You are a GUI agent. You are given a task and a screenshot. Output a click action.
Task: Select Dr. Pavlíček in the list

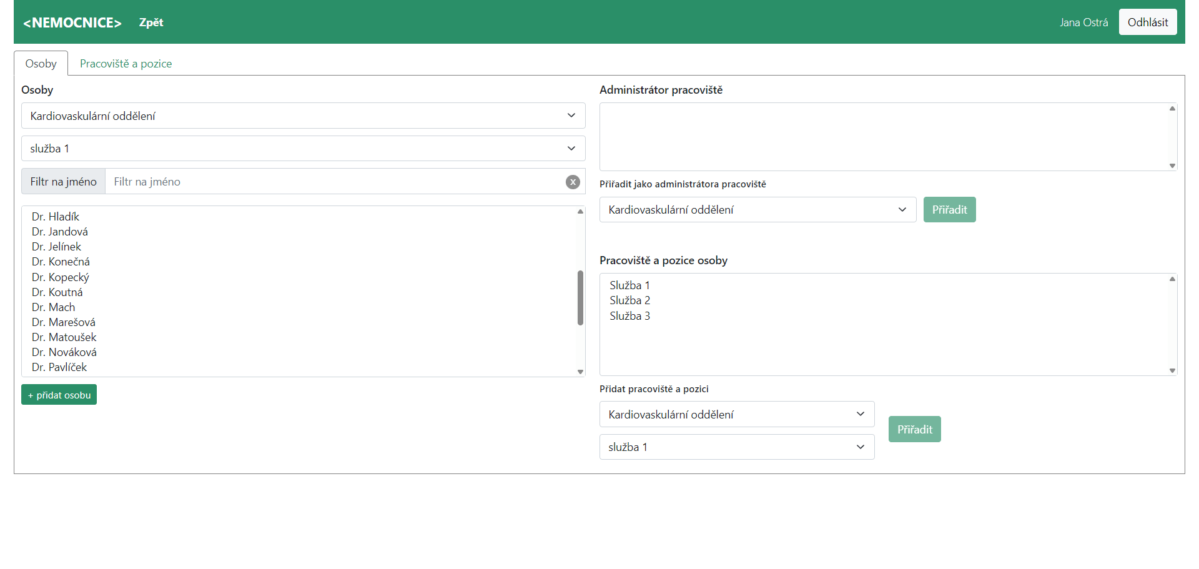59,367
